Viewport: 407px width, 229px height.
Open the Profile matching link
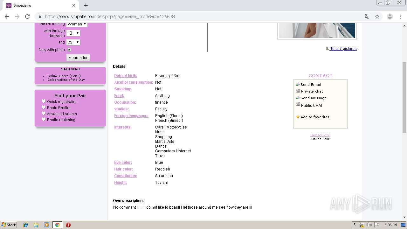point(61,120)
